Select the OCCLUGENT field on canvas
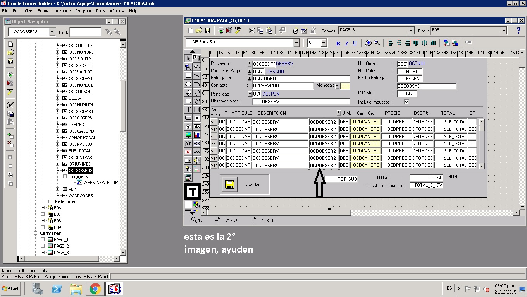Image resolution: width=527 pixels, height=297 pixels. click(x=301, y=79)
